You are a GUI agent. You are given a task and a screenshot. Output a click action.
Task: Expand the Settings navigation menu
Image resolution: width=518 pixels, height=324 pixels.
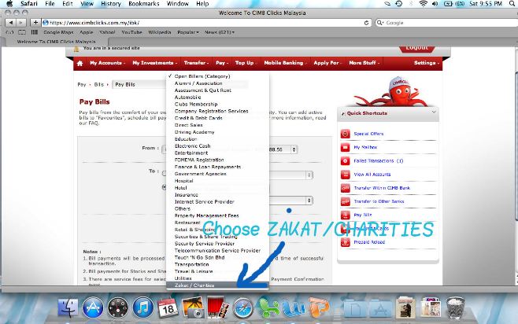(427, 63)
